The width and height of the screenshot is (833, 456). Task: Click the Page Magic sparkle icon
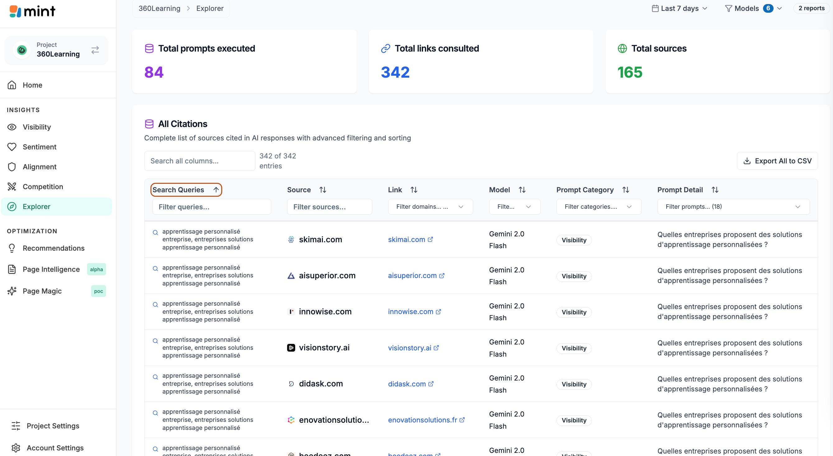tap(12, 291)
